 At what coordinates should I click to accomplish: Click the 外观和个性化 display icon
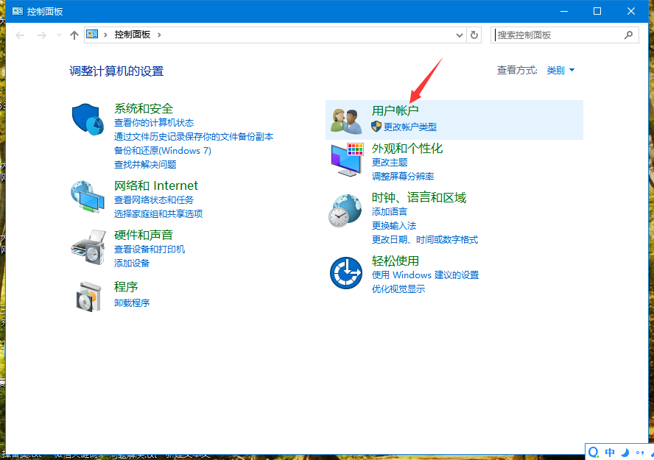(345, 160)
